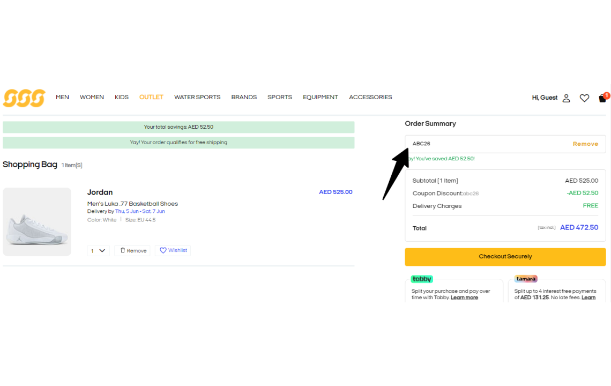Remove the ABC26 coupon code
This screenshot has height=386, width=611.
pos(585,144)
